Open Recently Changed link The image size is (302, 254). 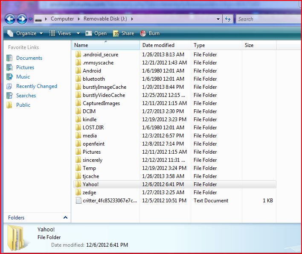(37, 86)
